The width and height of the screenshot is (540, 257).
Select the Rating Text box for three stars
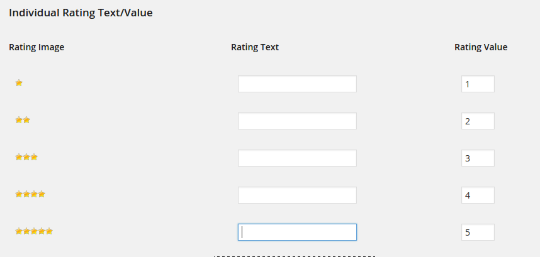[x=297, y=158]
